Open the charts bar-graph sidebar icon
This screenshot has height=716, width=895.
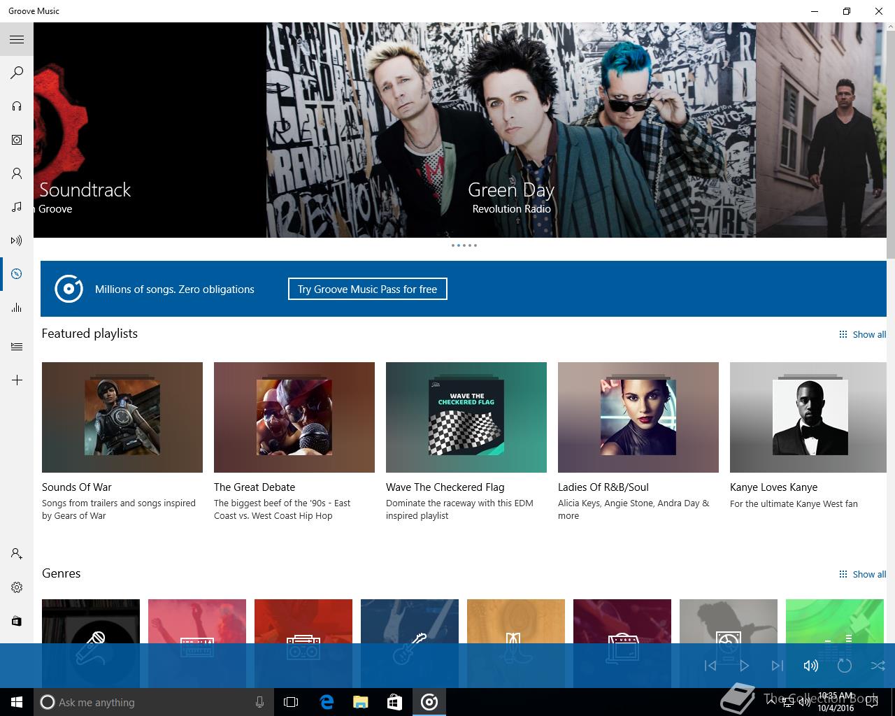(x=17, y=308)
